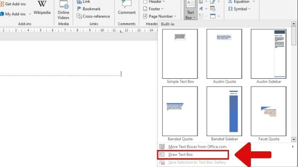Open My Add-ins
Viewport: 298px width, 167px height.
coord(13,14)
